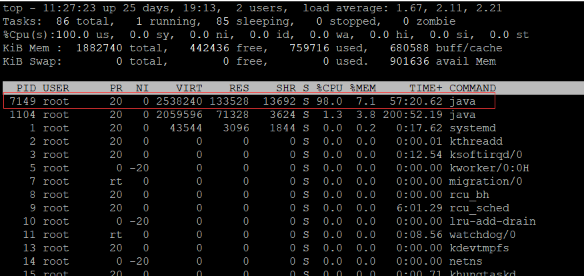Click PID 1104 in the process list
Viewport: 584px width, 276px height.
point(23,115)
